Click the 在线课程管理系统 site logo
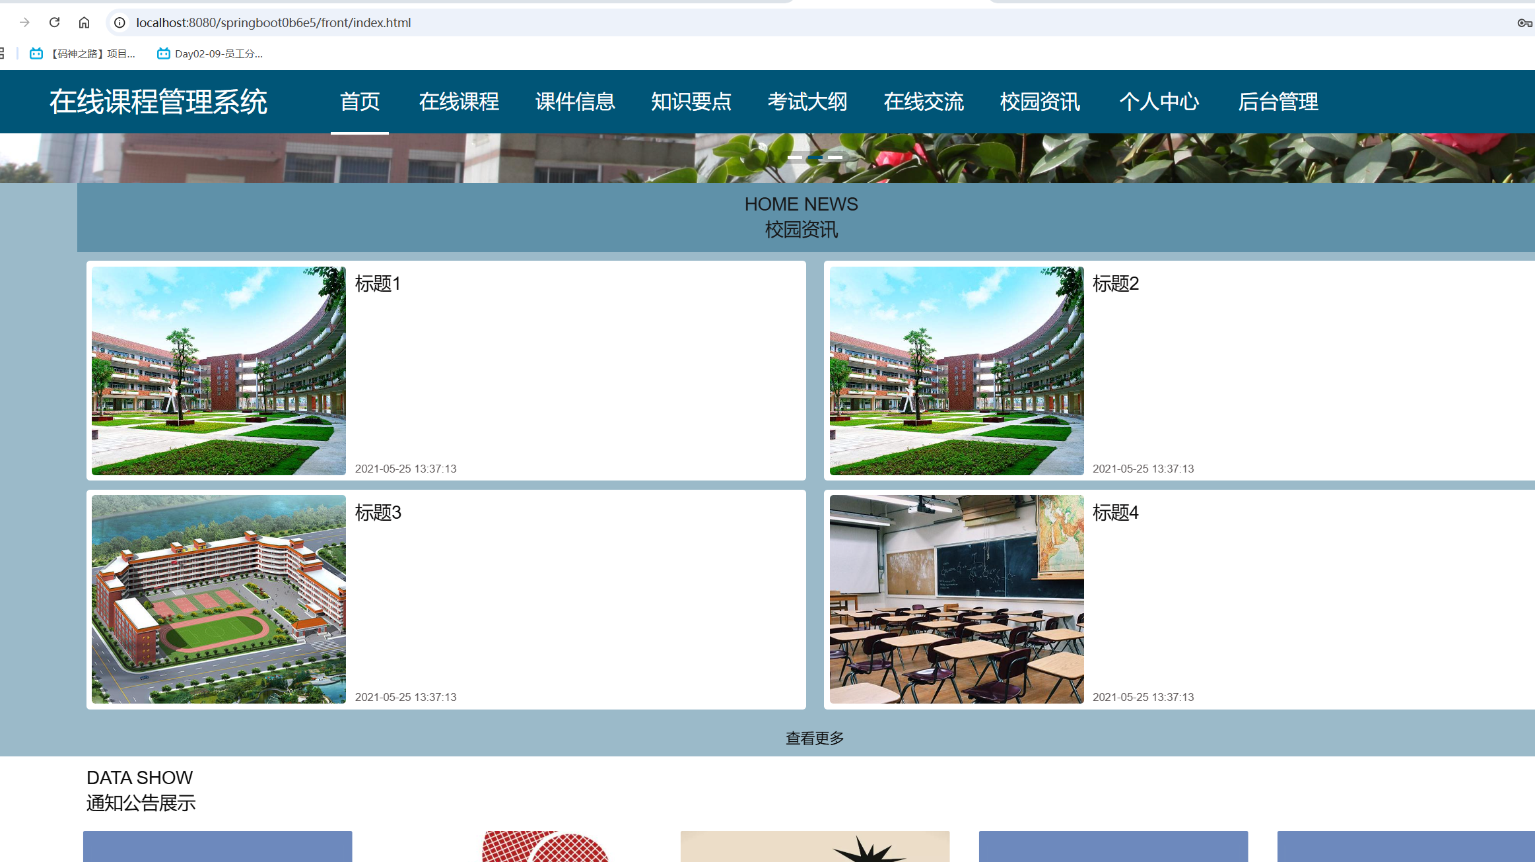This screenshot has width=1535, height=862. click(x=159, y=102)
